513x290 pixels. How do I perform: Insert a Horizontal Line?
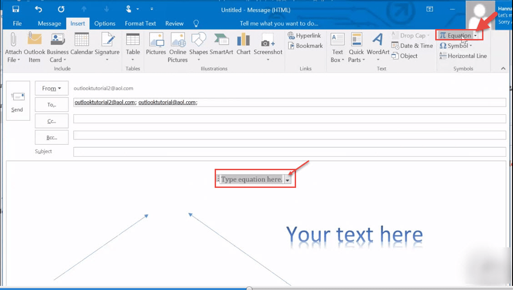[x=463, y=56]
